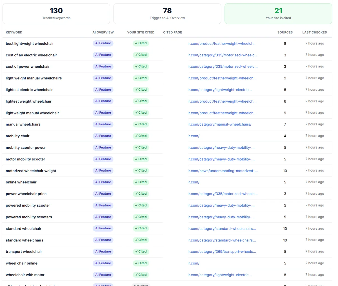Screen dimensions: 338x286
Task: Open the transport-wheelchair category link
Action: click(222, 252)
